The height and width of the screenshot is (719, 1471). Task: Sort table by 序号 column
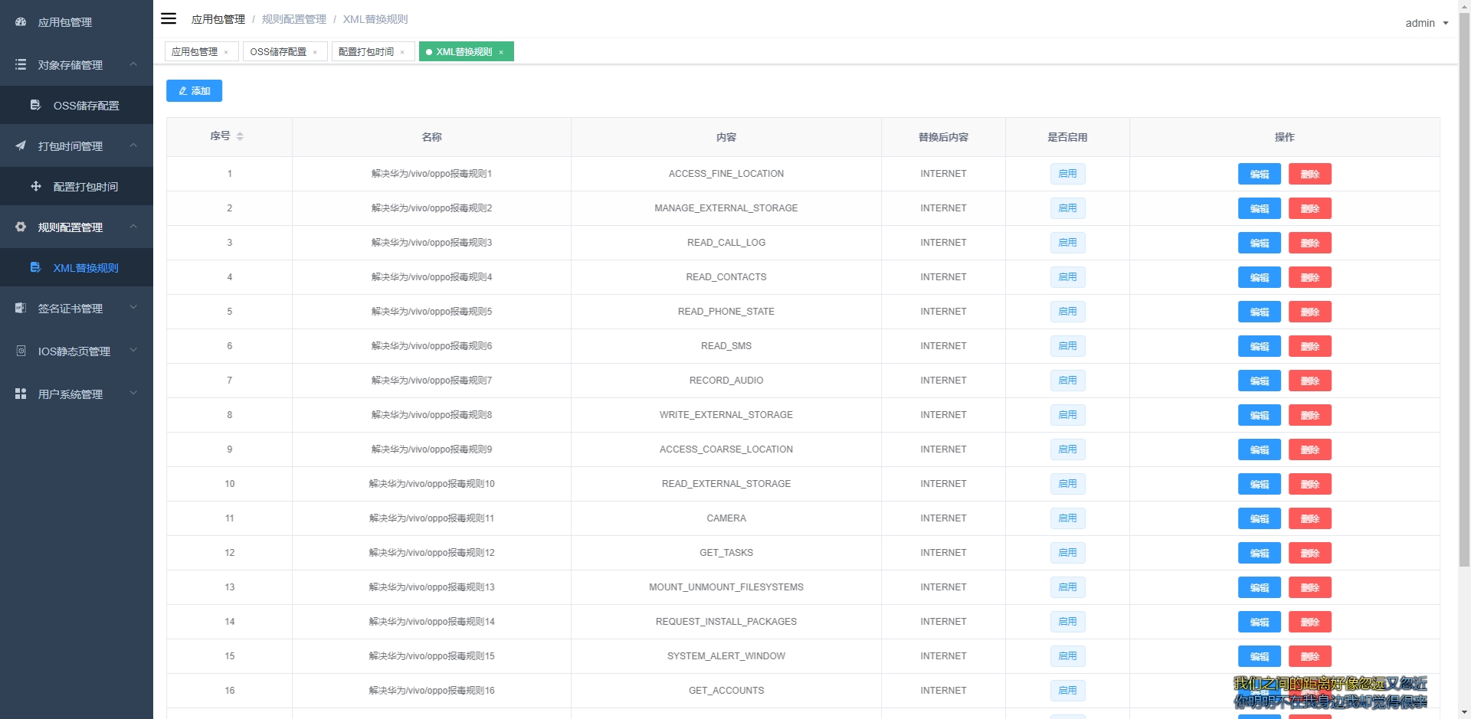pos(240,136)
